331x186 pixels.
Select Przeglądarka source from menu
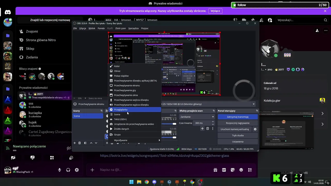coord(134,110)
